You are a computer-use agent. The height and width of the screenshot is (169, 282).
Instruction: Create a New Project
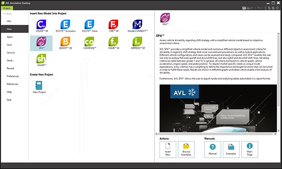coord(39,87)
